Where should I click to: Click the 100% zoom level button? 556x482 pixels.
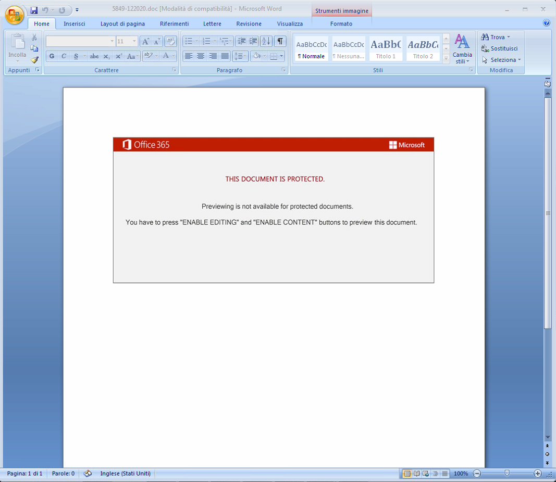(461, 473)
